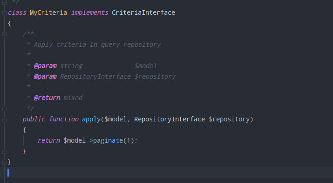Screen dimensions: 333x183
Task: Click the number 1 inside paginate
Action: [x=129, y=140]
